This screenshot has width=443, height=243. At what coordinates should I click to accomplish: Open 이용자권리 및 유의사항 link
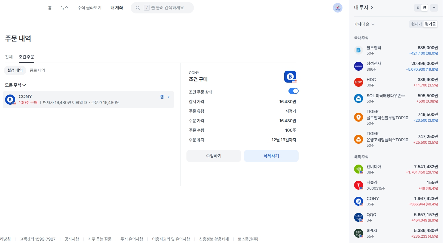(171, 239)
